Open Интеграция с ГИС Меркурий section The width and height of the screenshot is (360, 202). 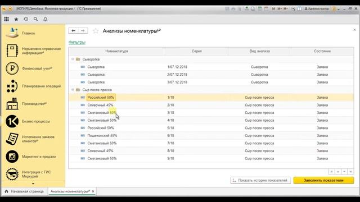[33, 174]
